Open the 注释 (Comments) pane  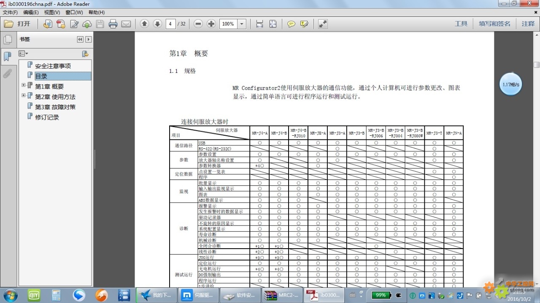click(528, 24)
